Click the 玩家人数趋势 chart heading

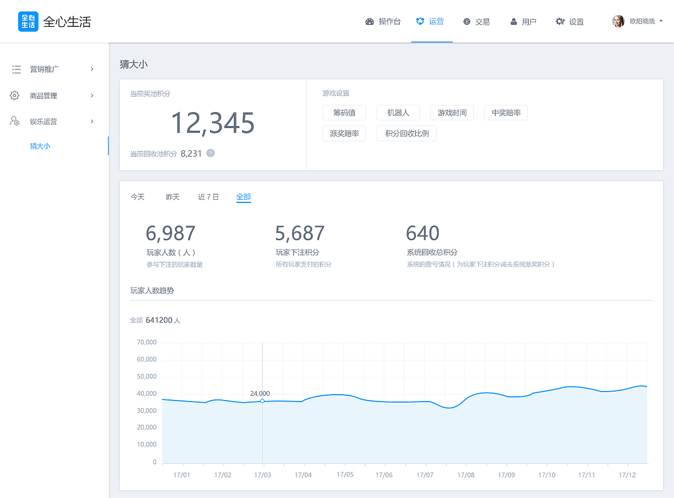pos(152,290)
